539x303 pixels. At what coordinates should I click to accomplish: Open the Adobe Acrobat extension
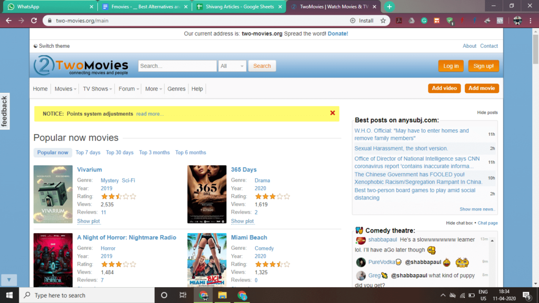tap(399, 21)
